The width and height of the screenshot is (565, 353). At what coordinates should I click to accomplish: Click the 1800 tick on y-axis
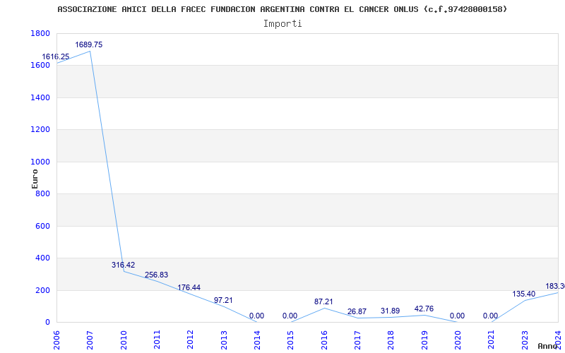tap(40, 34)
